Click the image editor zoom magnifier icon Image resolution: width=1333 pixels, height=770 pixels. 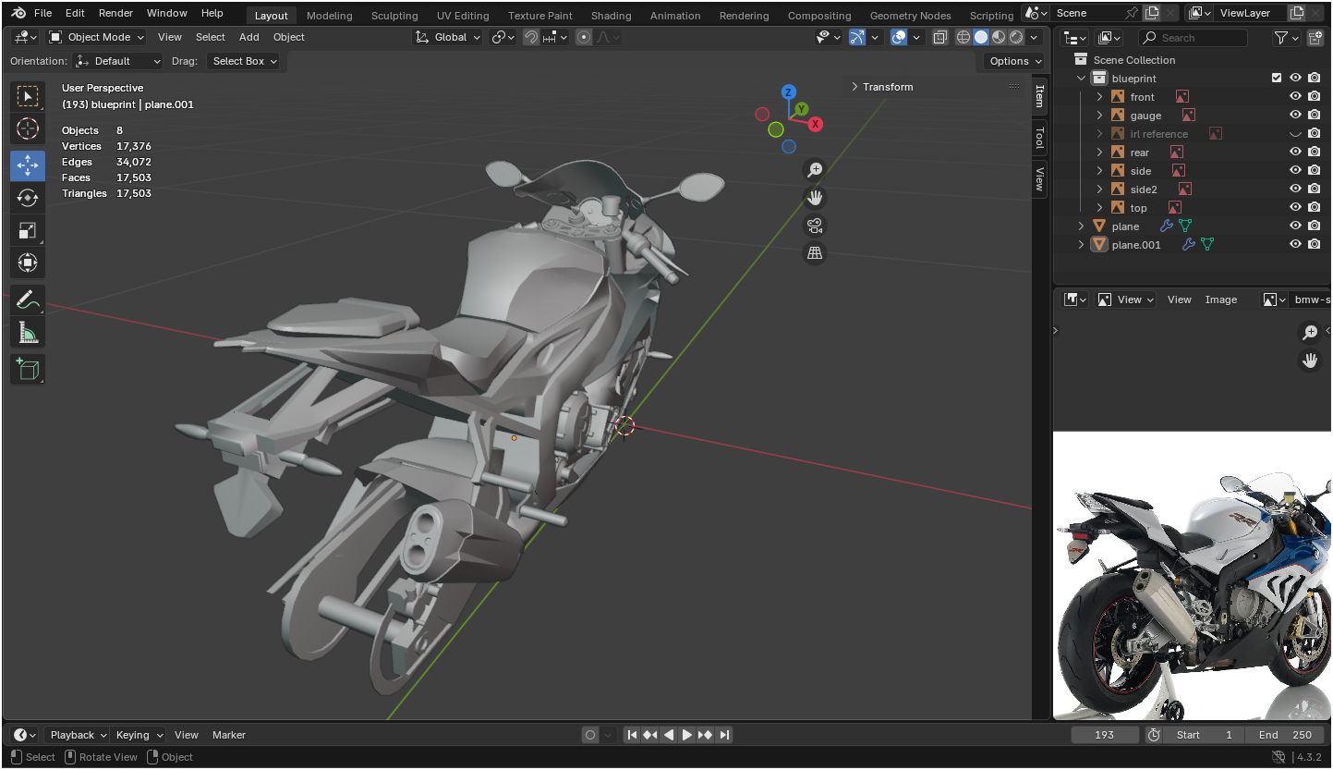1310,333
